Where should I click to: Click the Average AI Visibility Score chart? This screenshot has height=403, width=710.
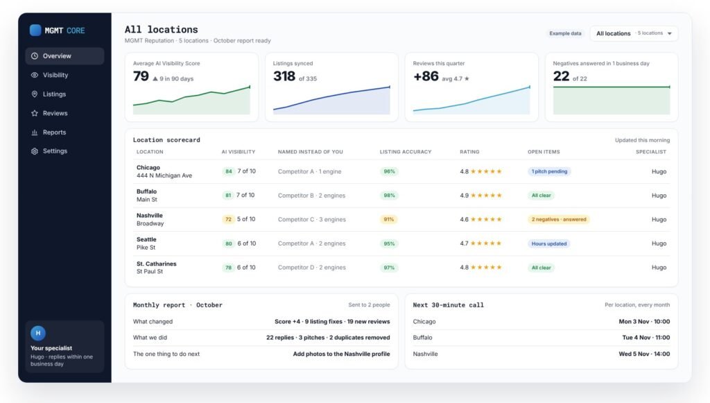pos(191,100)
